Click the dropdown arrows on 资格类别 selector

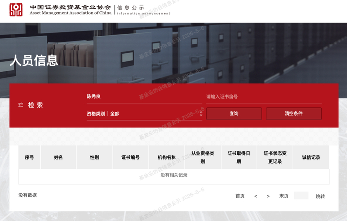201,114
